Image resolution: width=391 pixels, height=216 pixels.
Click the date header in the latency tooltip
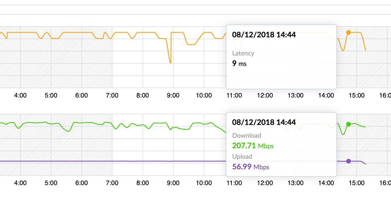(264, 34)
